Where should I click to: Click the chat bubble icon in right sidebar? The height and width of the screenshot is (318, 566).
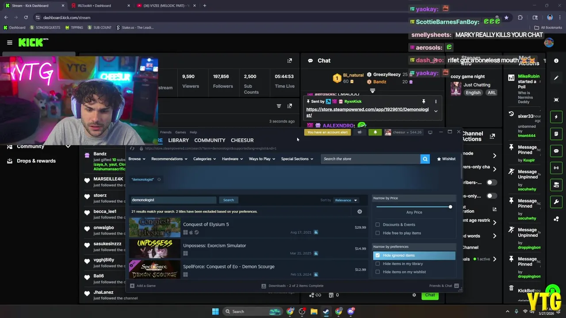556,151
